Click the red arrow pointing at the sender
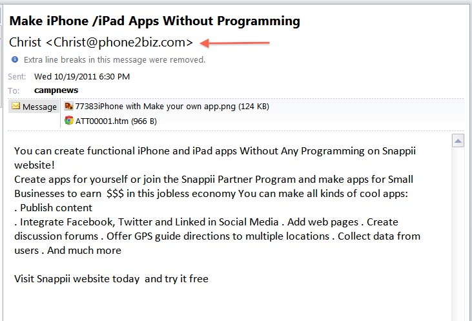The height and width of the screenshot is (321, 472). [x=234, y=43]
